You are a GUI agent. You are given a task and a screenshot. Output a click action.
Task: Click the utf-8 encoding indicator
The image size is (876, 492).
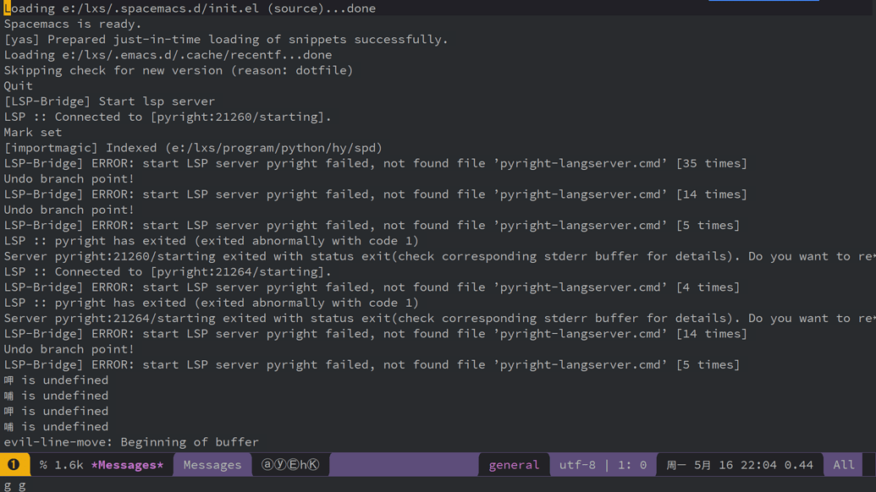point(576,464)
